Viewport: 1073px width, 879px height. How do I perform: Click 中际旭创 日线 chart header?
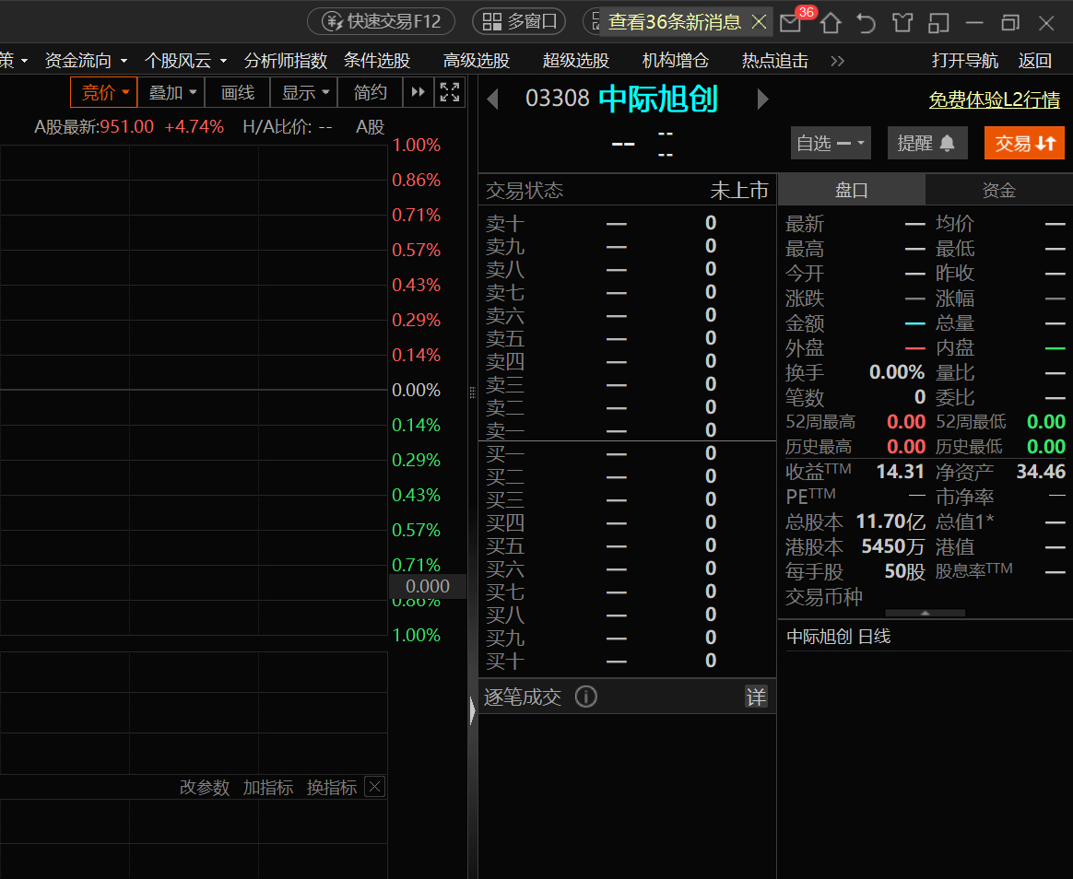pyautogui.click(x=838, y=637)
